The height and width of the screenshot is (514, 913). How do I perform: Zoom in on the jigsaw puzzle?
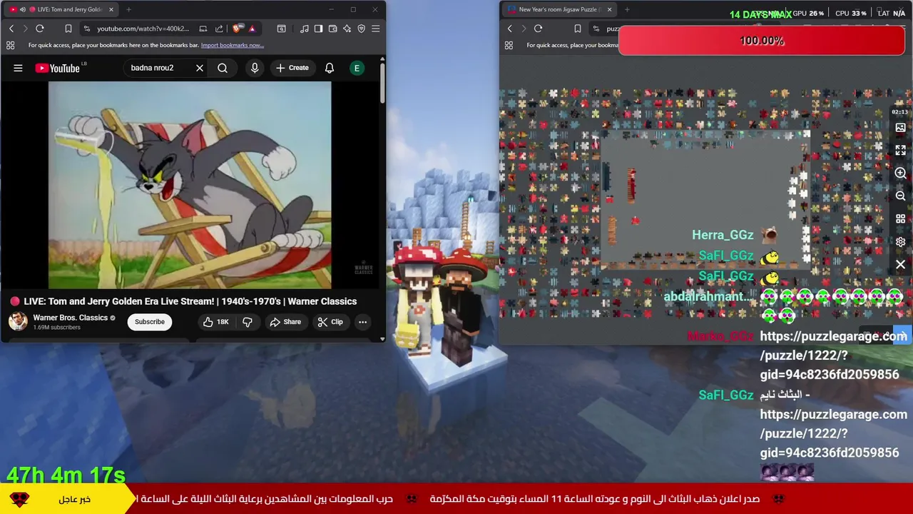pos(900,173)
